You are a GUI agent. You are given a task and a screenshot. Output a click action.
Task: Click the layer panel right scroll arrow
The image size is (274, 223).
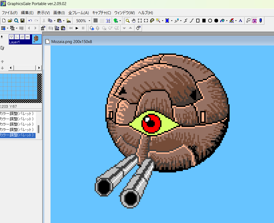click(x=39, y=68)
